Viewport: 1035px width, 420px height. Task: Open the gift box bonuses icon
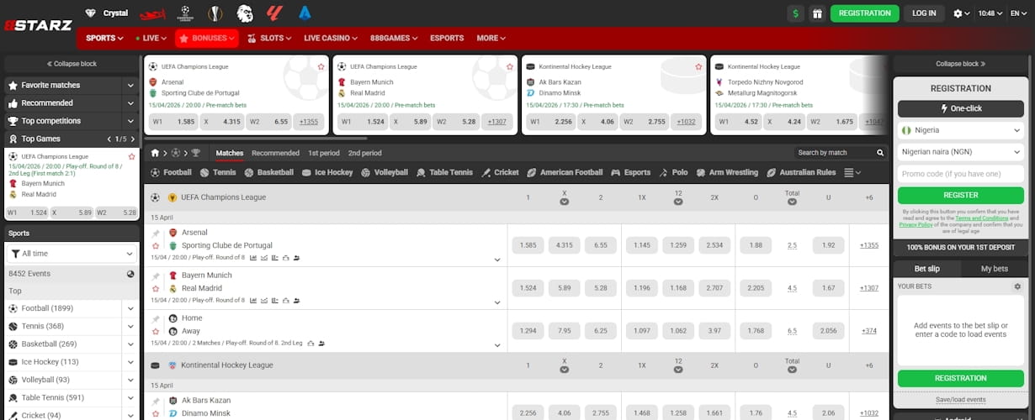[x=817, y=13]
